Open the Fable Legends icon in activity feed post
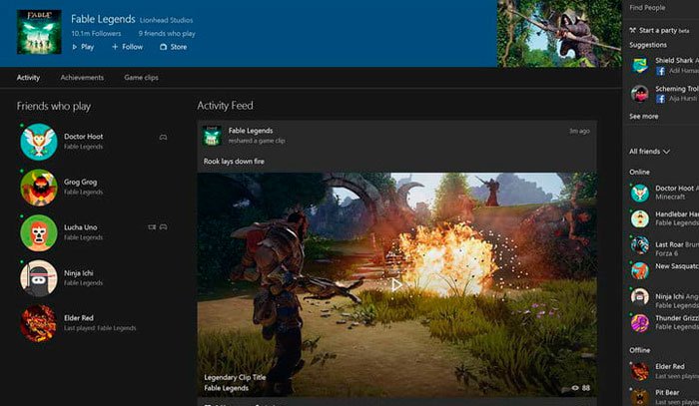699x406 pixels. 212,136
